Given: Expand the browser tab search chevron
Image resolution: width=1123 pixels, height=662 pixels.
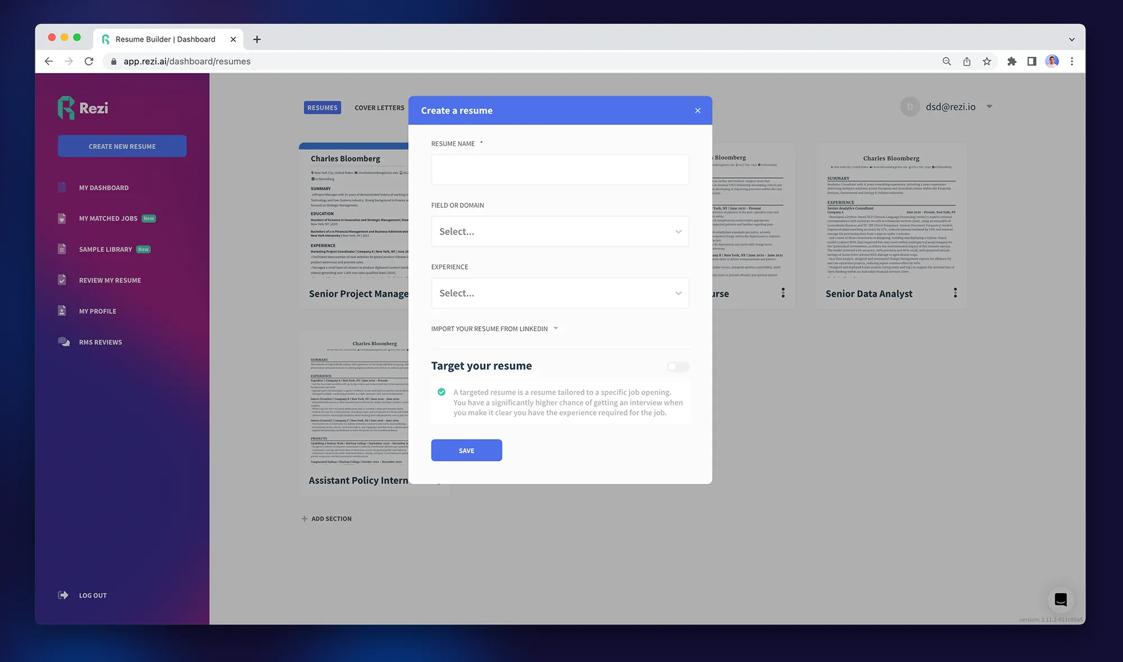Looking at the screenshot, I should [x=1071, y=39].
